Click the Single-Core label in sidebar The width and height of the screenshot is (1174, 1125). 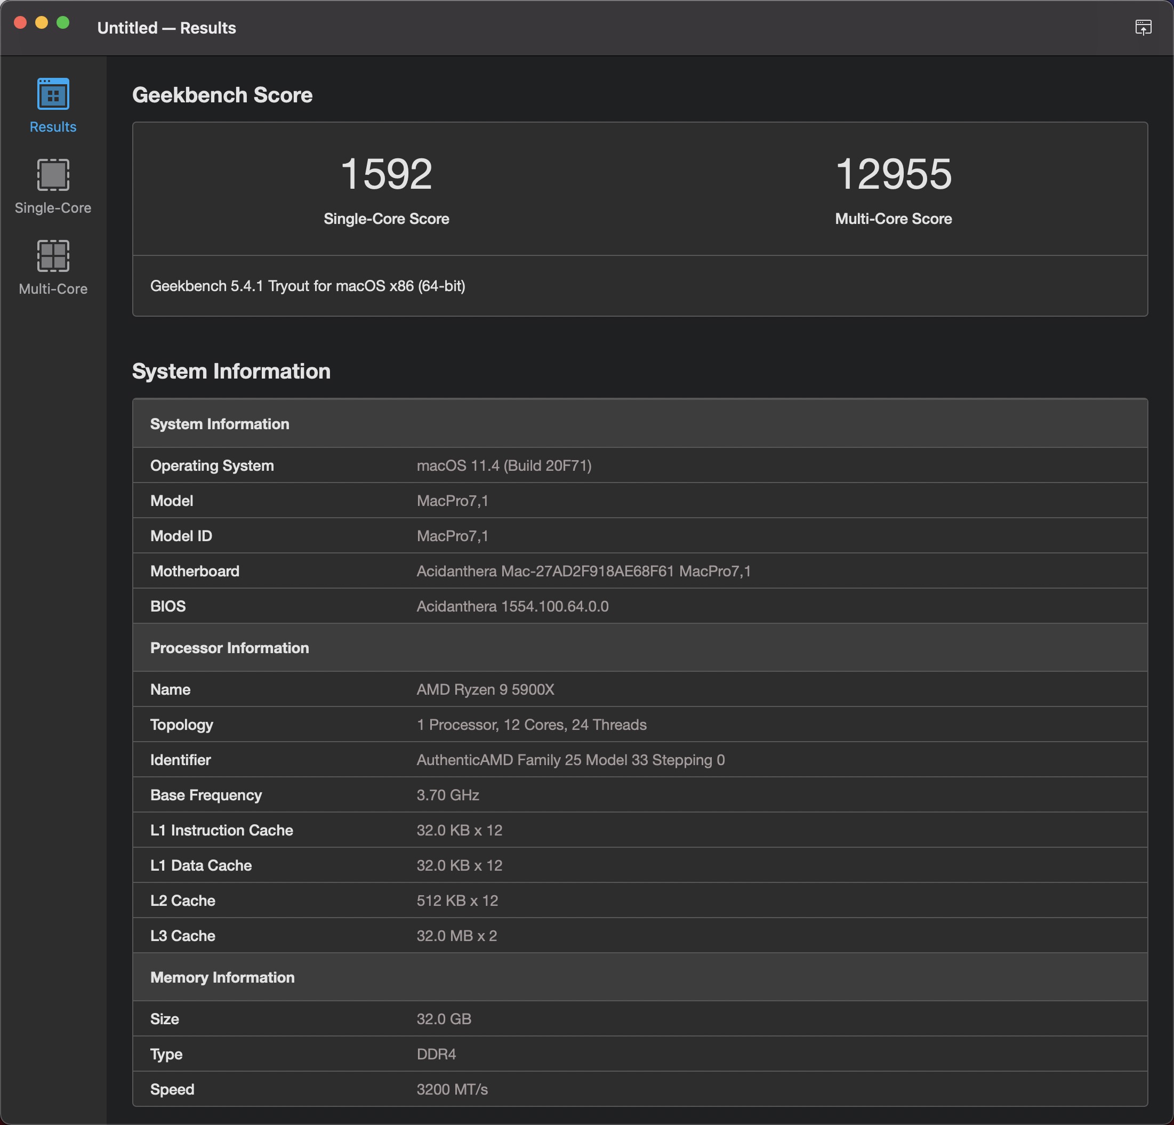click(x=53, y=208)
